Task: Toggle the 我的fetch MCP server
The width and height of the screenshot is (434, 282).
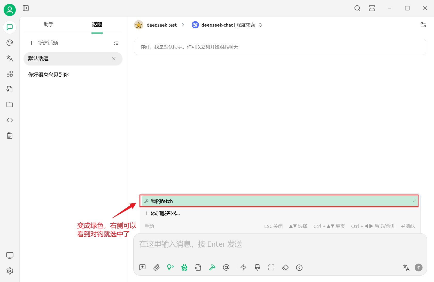Action: coord(280,201)
